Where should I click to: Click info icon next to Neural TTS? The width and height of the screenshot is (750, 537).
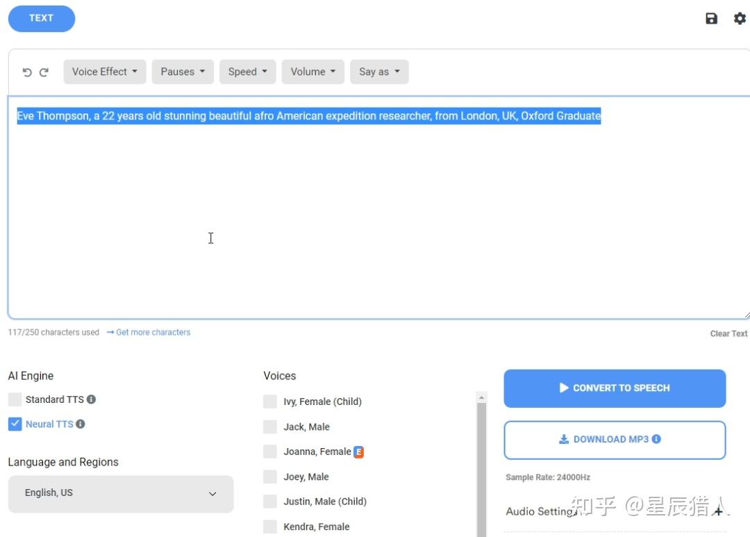click(x=81, y=424)
